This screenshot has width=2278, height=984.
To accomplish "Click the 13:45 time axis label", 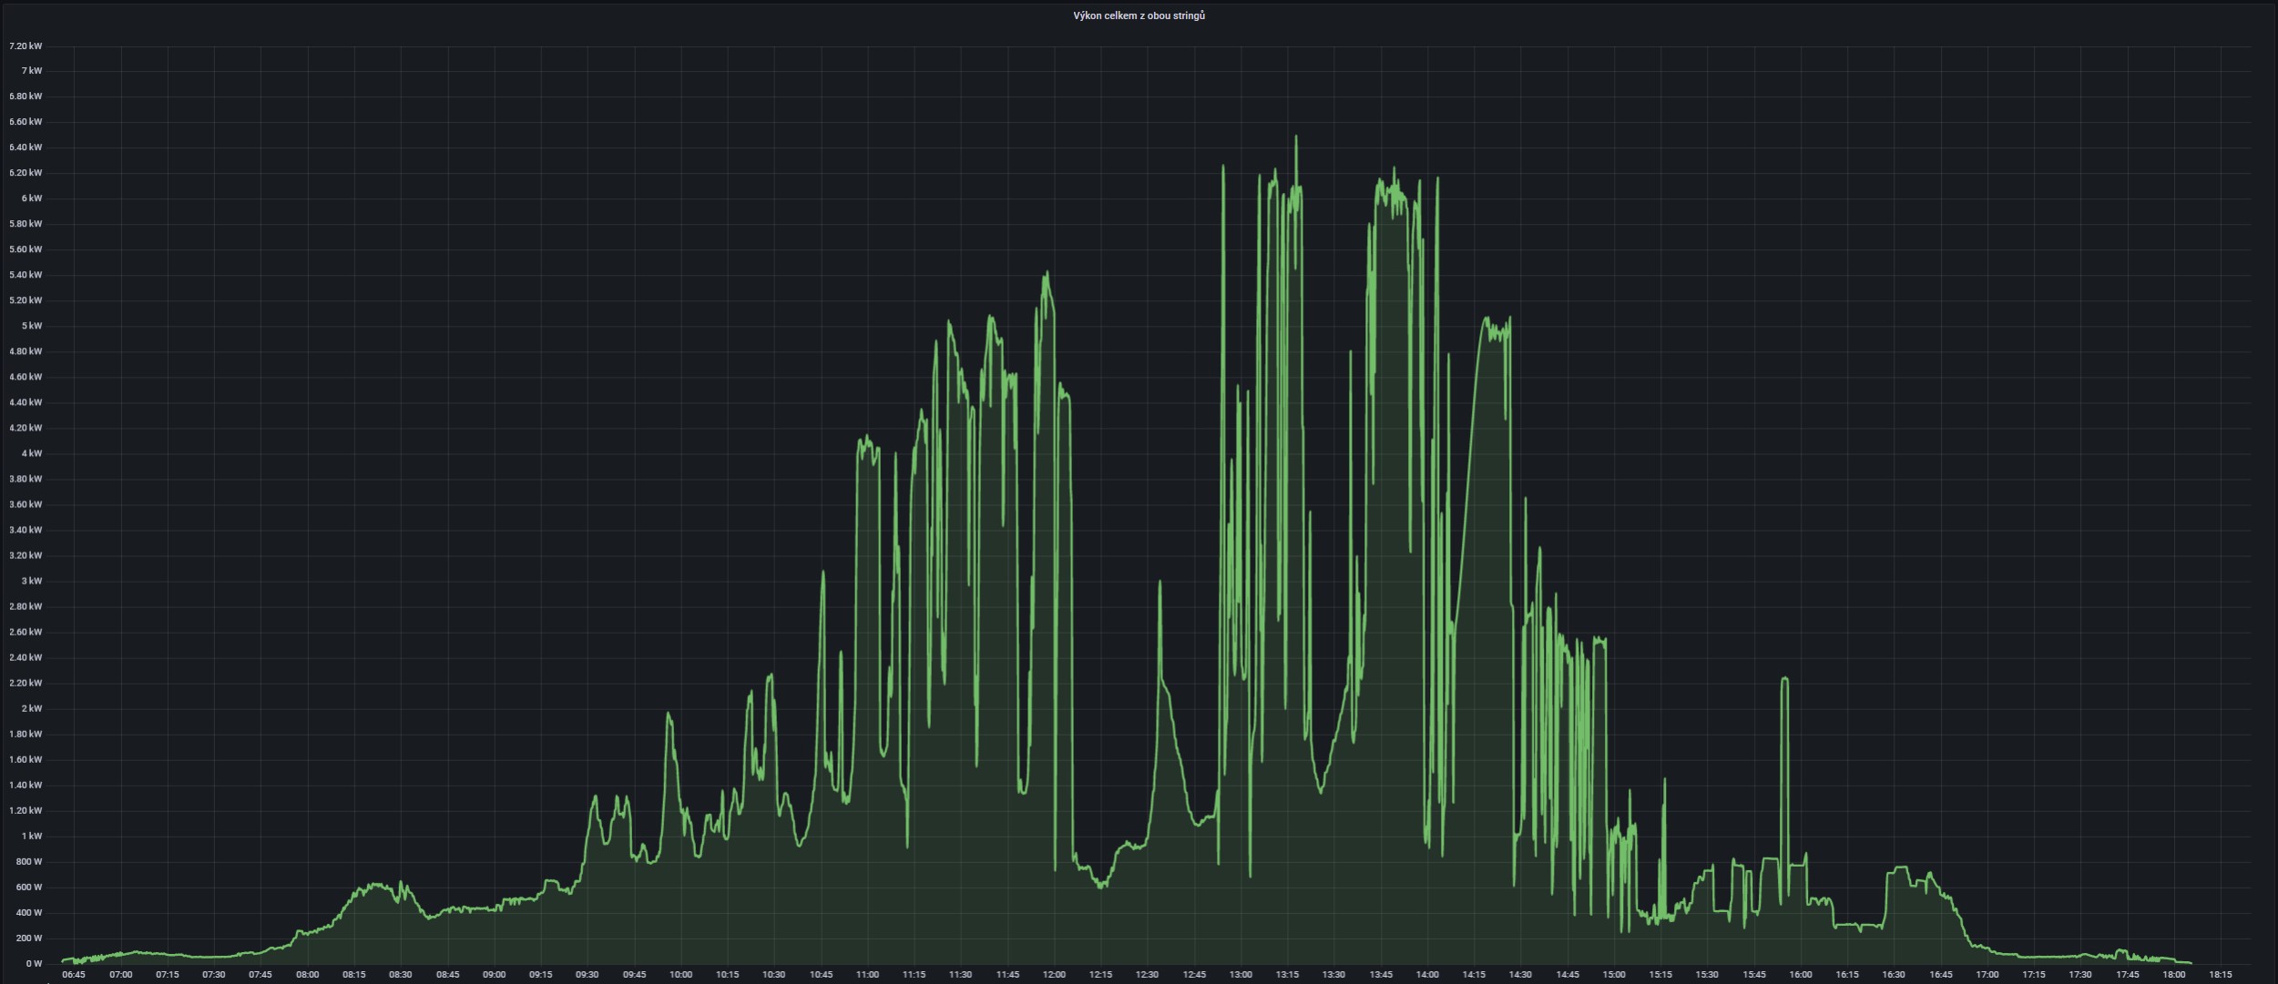I will pos(1381,974).
